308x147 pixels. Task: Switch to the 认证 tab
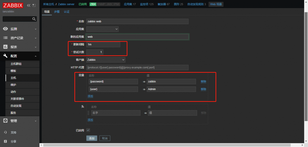click(66, 12)
